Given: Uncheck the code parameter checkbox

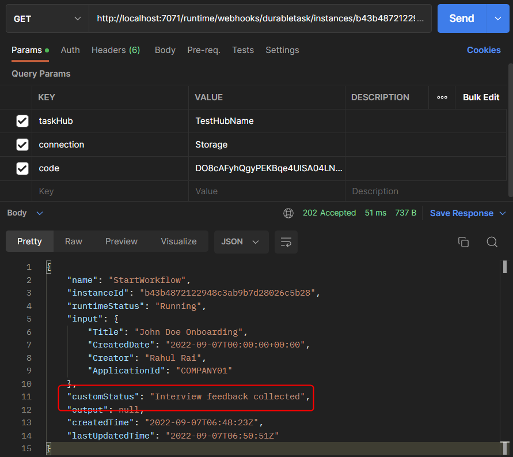Looking at the screenshot, I should click(x=22, y=168).
